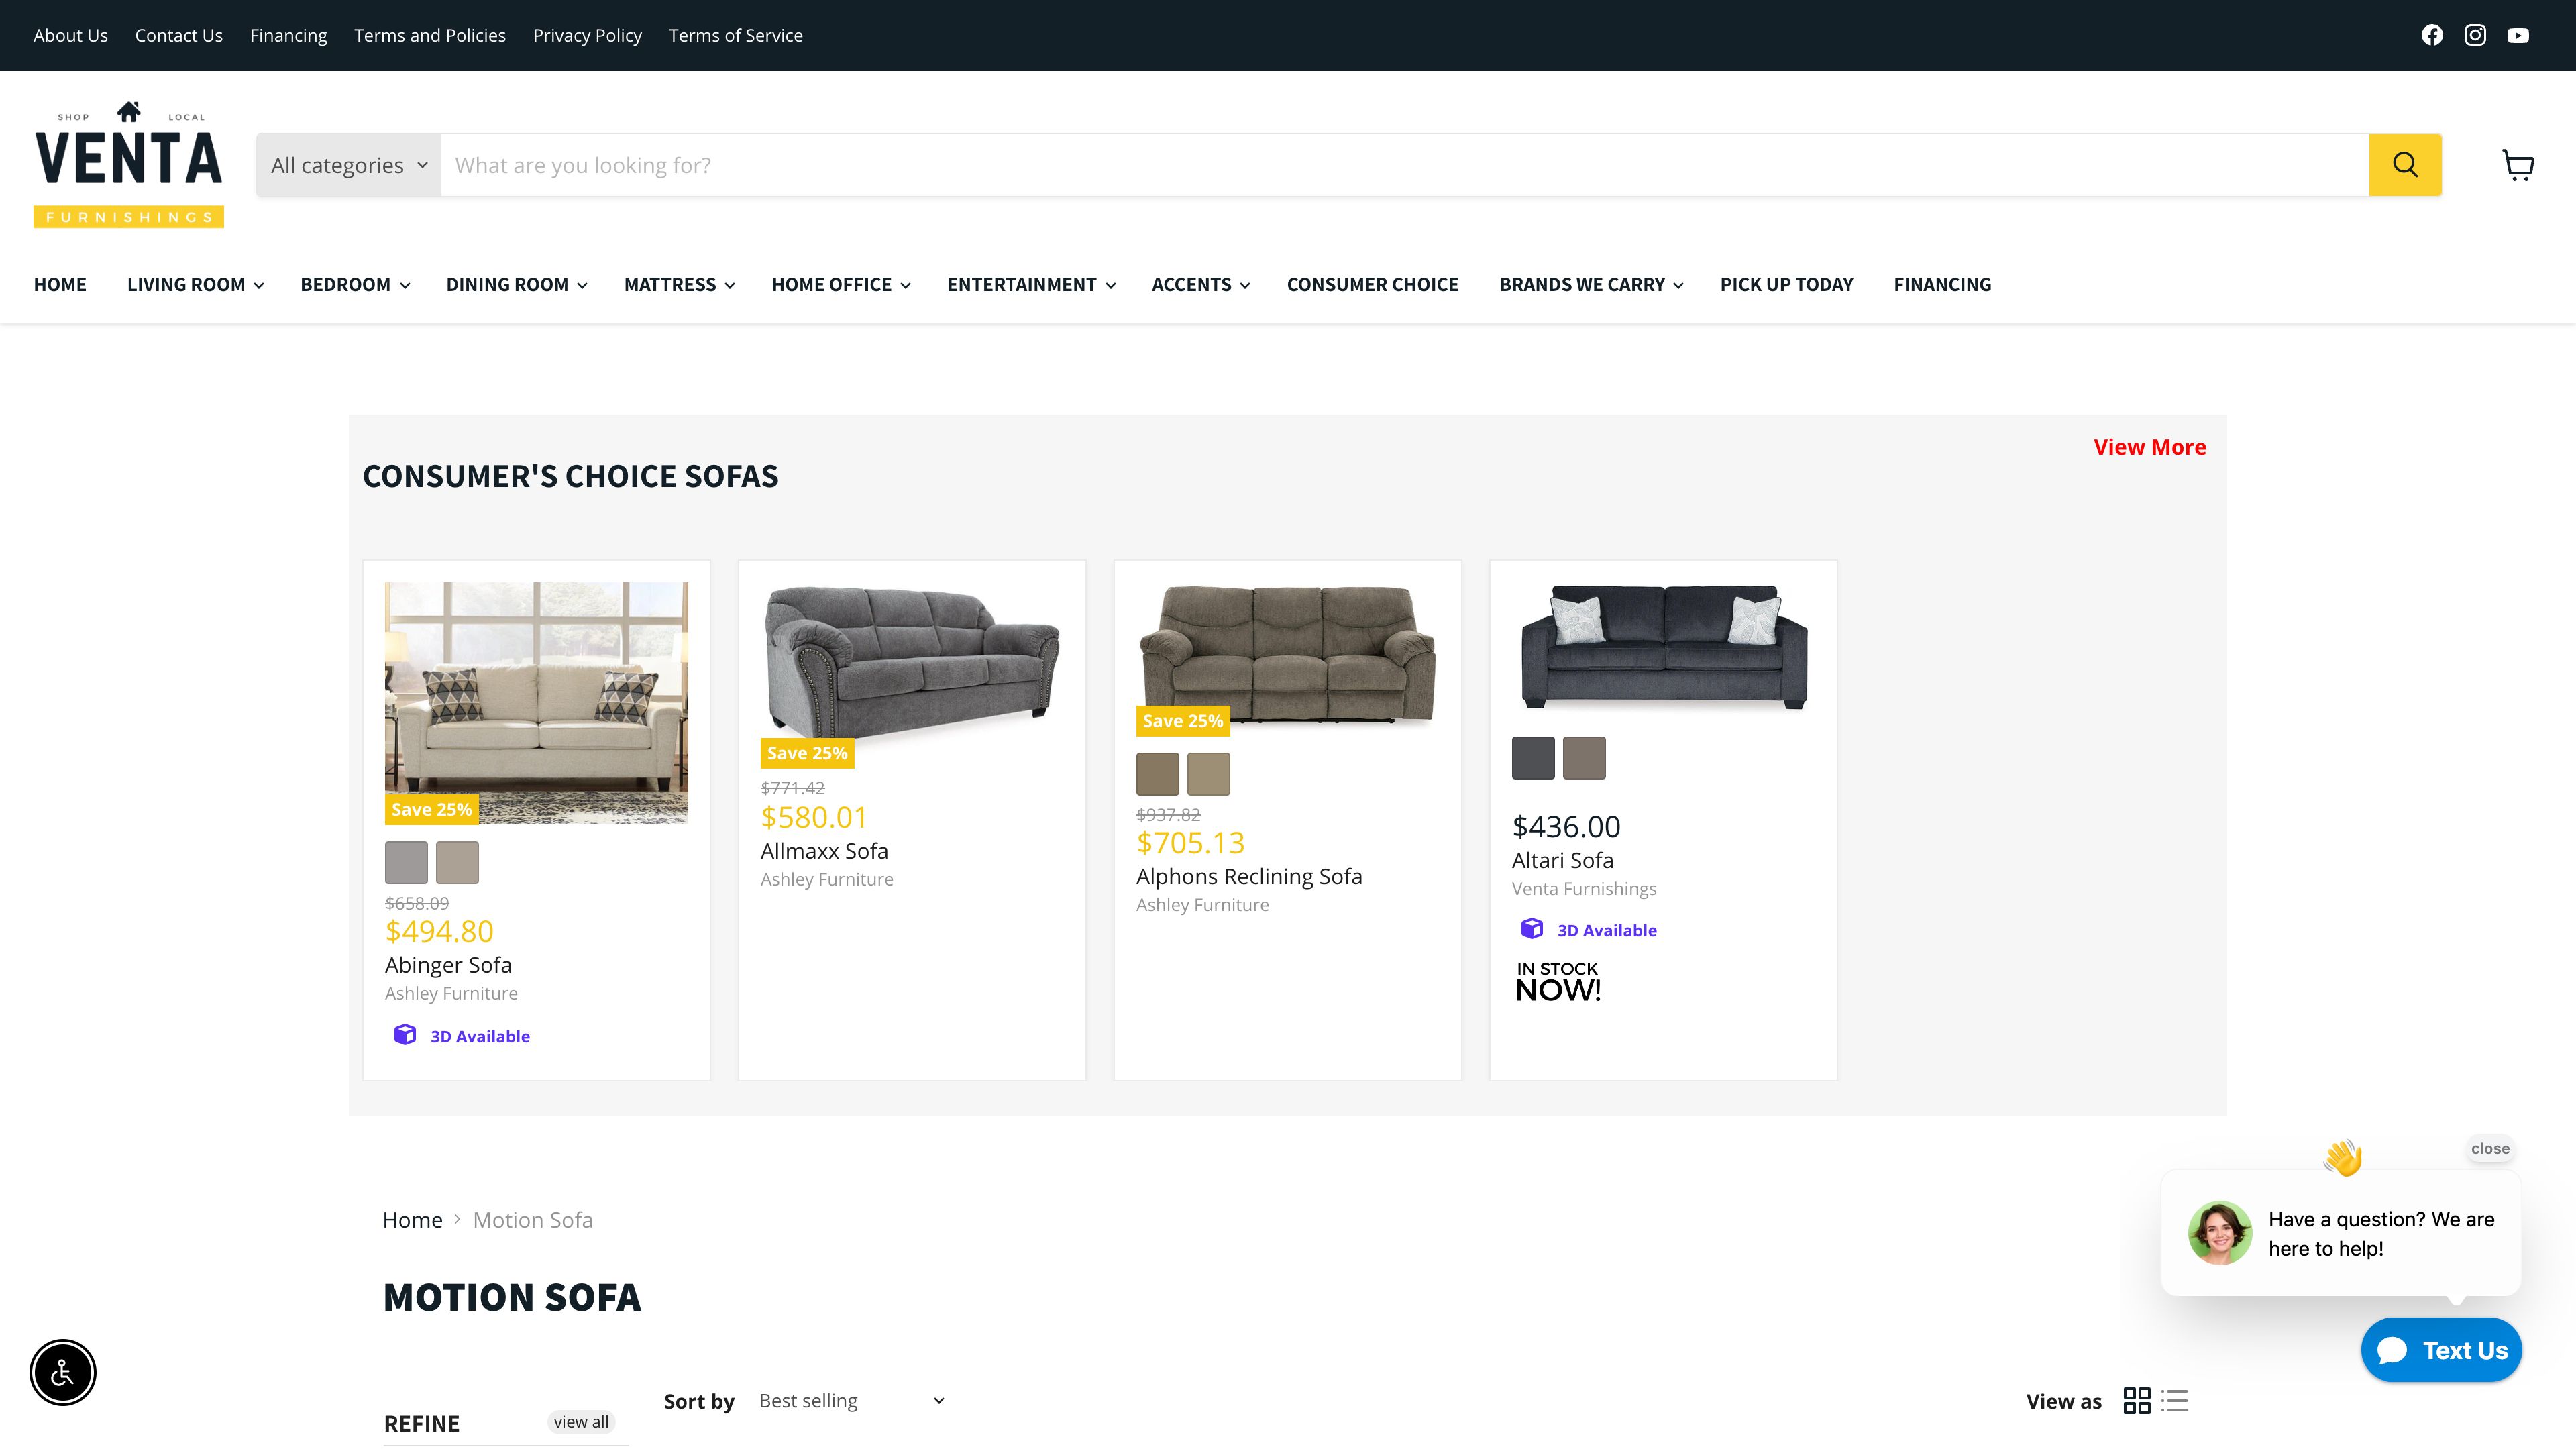Open the Instagram icon

(x=2475, y=35)
